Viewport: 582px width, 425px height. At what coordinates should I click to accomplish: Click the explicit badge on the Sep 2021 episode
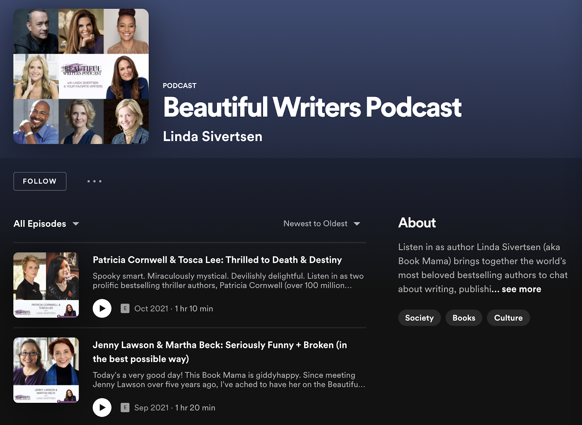point(125,408)
